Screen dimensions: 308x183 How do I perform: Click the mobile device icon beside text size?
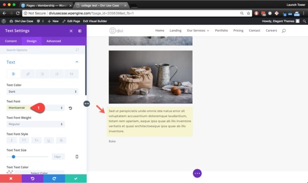77,157
